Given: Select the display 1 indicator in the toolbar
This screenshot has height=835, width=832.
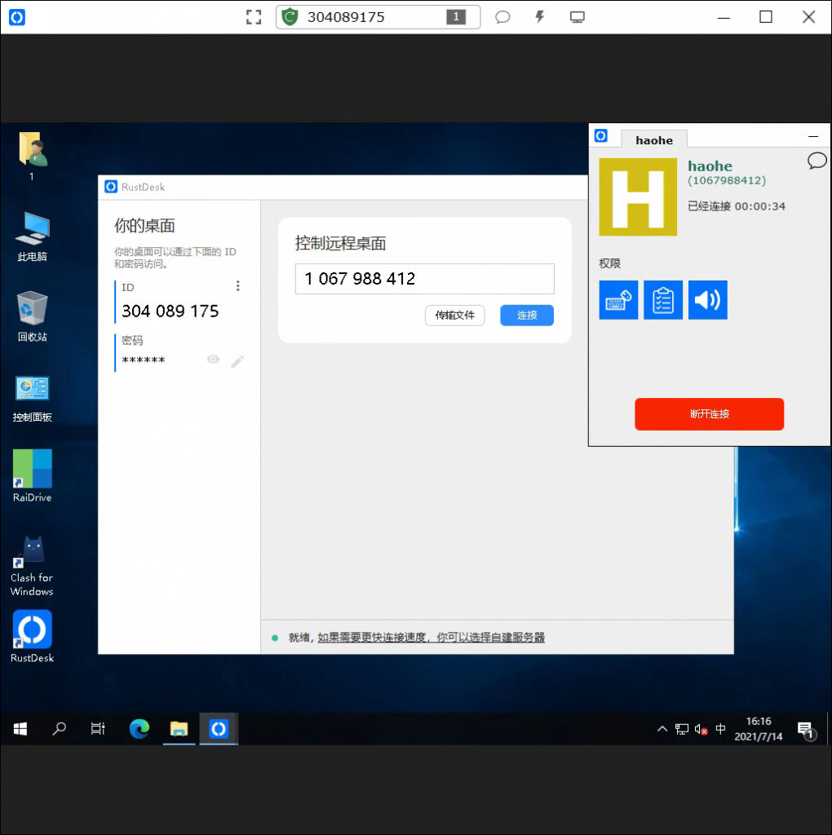Looking at the screenshot, I should (456, 17).
